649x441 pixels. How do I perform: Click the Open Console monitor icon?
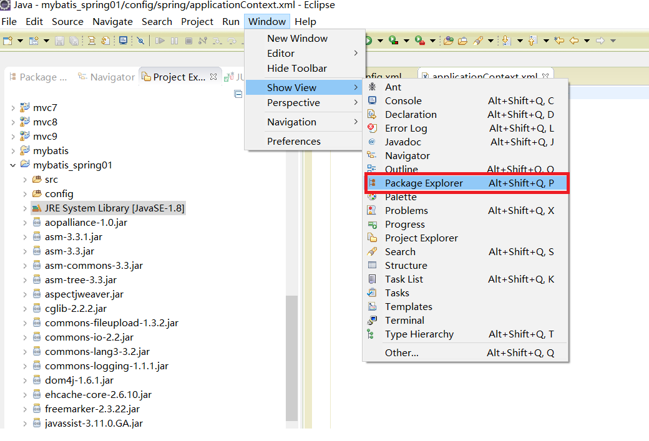tap(123, 41)
